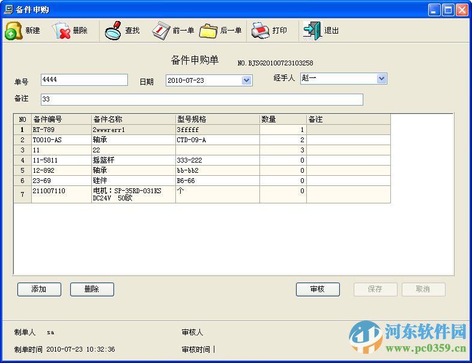Viewport: 472px width, 363px height.
Task: Expand the 经手人 handler dropdown arrow
Action: 381,79
